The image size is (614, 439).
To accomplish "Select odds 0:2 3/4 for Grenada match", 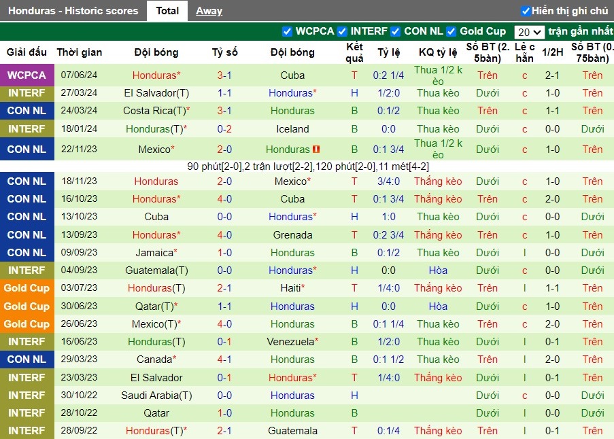I will [388, 234].
